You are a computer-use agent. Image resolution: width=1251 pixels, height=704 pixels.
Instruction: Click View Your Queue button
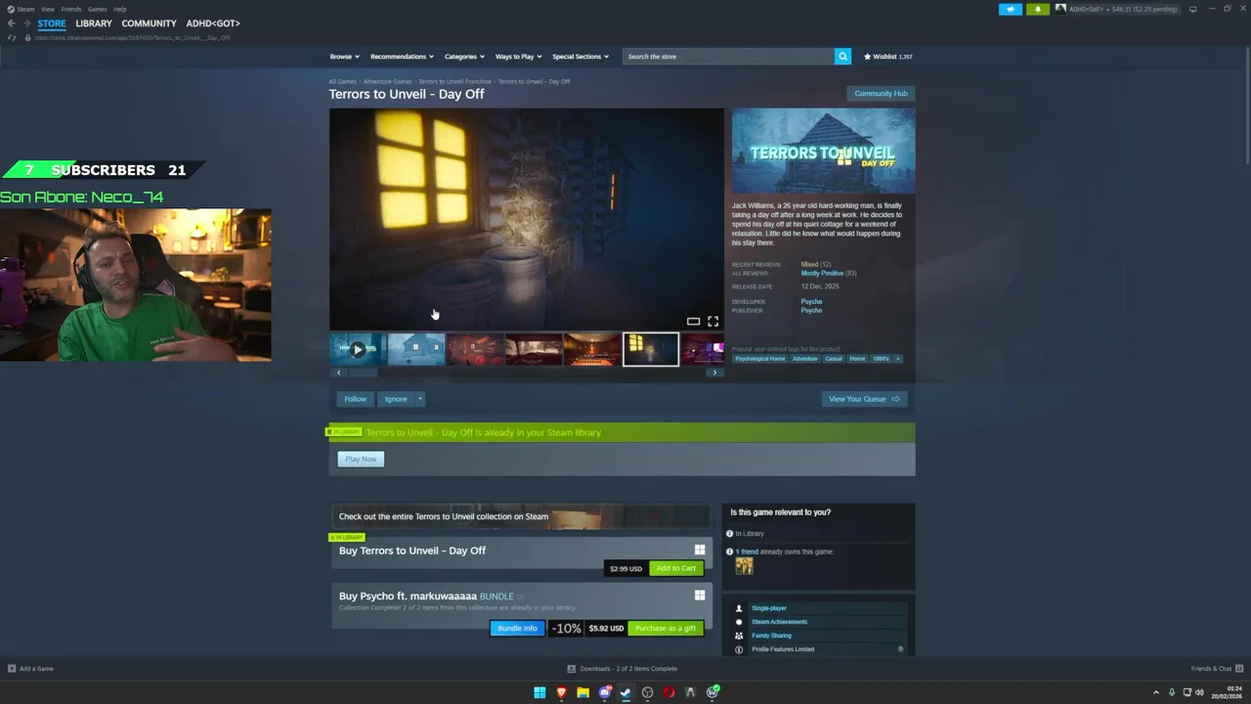(864, 399)
